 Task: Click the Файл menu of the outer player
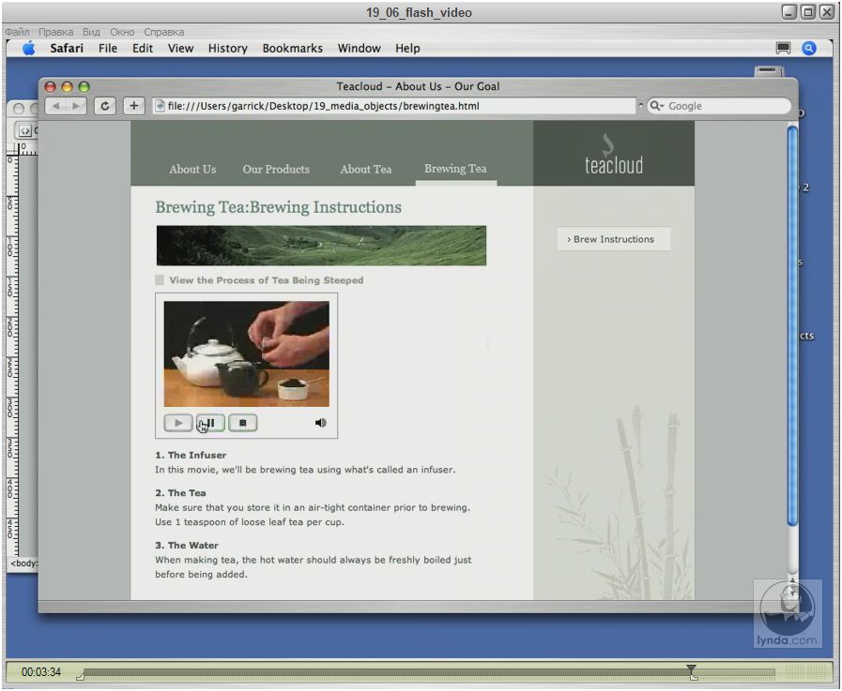pyautogui.click(x=17, y=32)
